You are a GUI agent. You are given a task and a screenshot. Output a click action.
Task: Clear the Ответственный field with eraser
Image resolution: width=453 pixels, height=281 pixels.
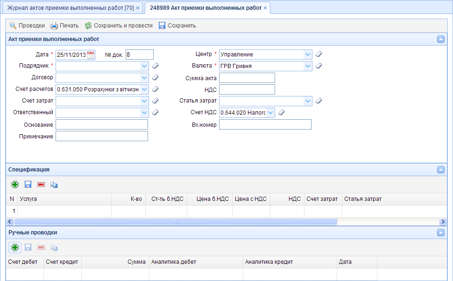coord(156,112)
